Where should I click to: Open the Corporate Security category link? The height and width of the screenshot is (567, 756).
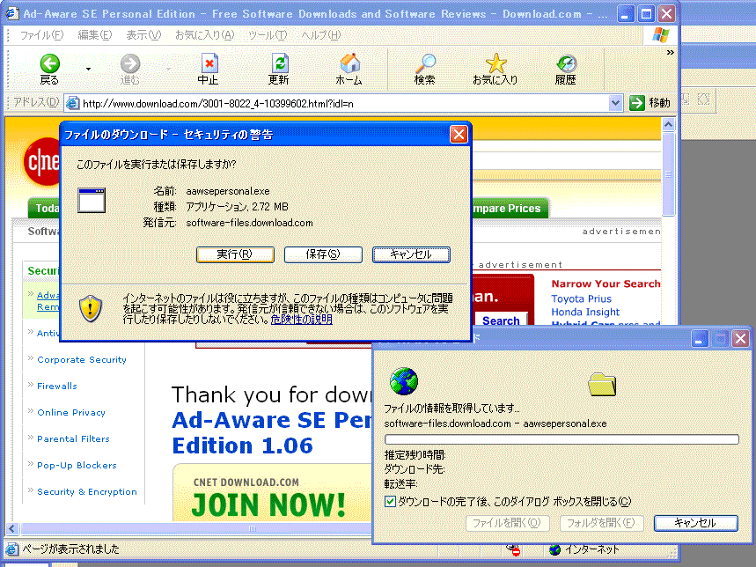coord(82,360)
